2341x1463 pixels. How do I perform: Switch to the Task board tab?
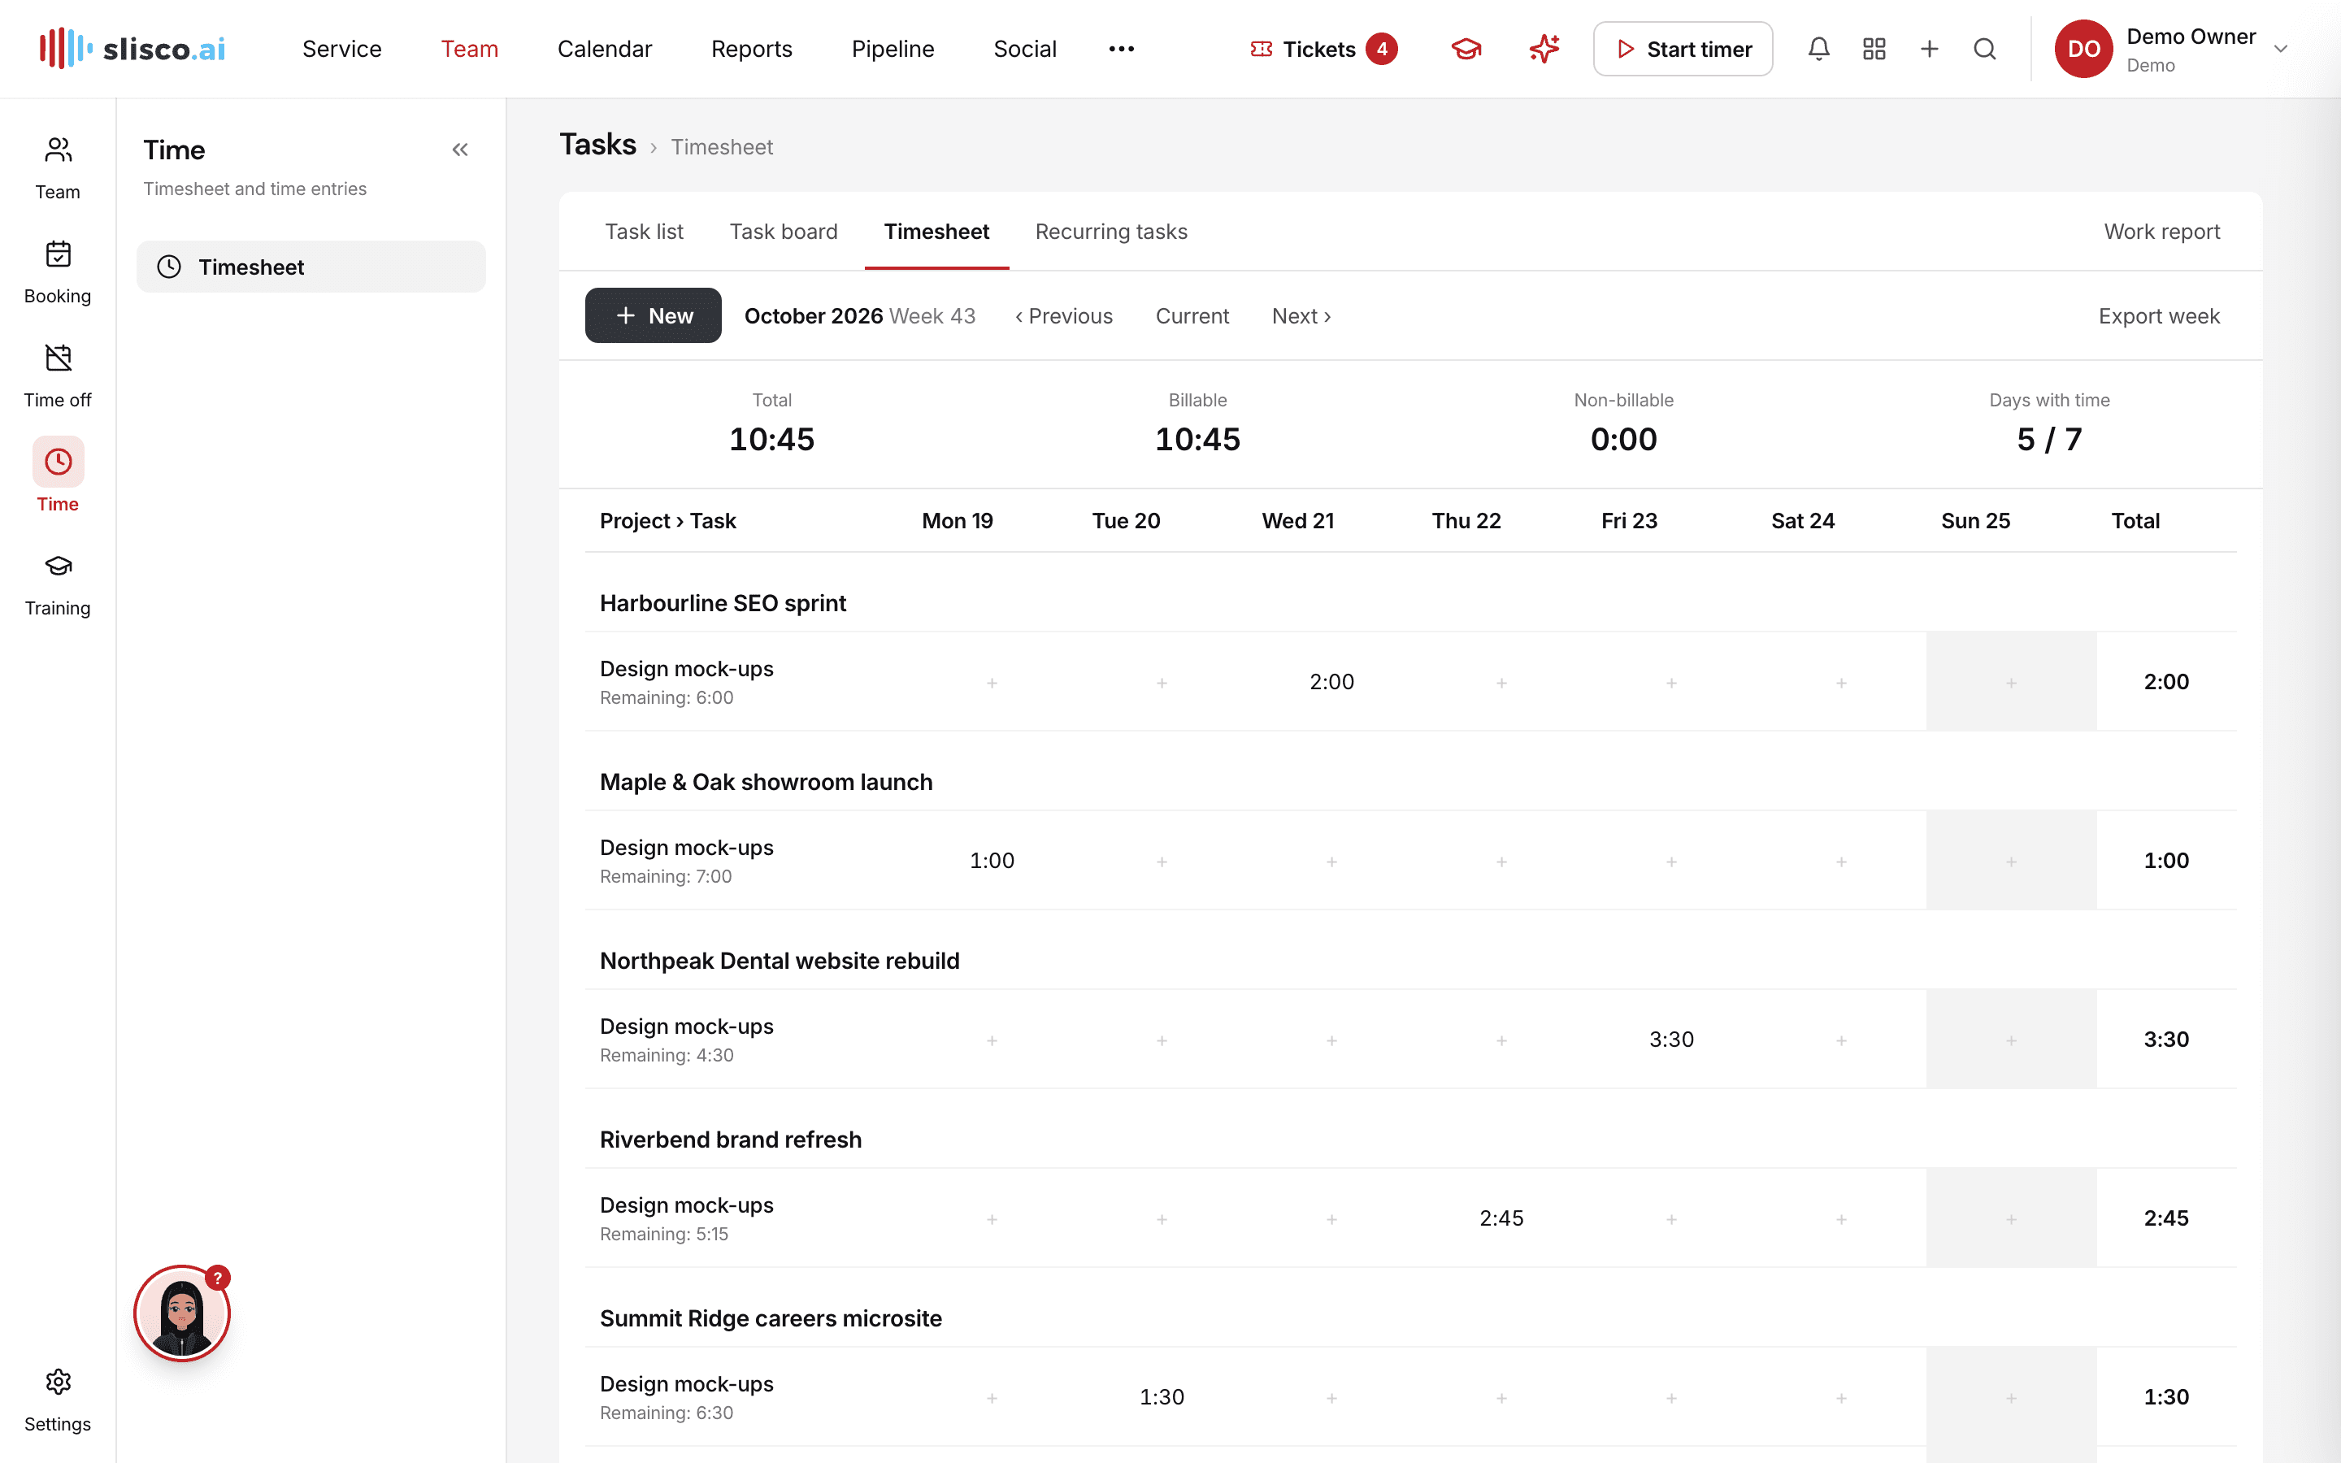point(784,232)
